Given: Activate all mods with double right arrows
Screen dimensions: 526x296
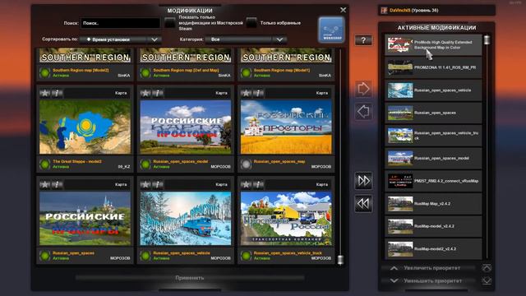Looking at the screenshot, I should [x=363, y=181].
